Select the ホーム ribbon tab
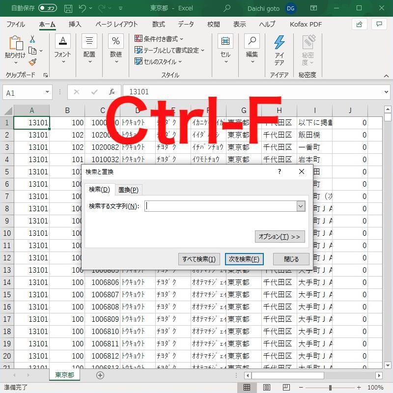Screen dimensions: 393x393 click(x=47, y=24)
